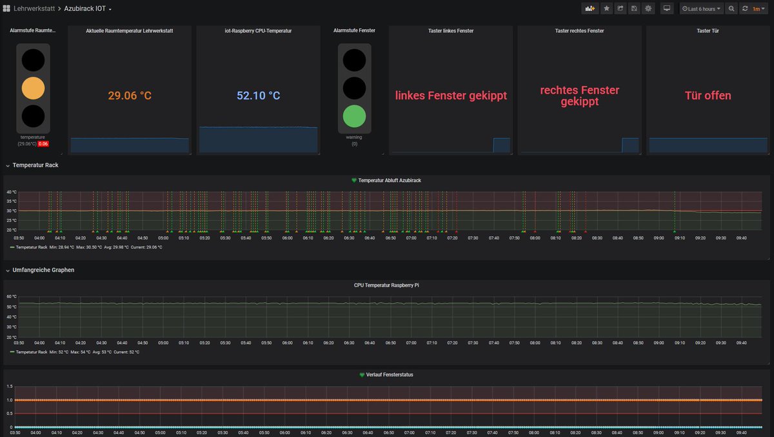
Task: Open the Azubirack IOT dashboard dropdown
Action: [x=88, y=9]
